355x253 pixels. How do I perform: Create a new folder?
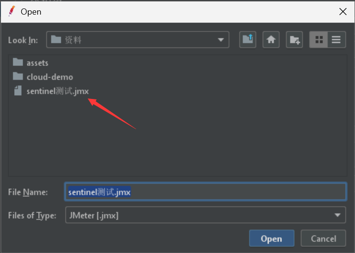point(294,40)
